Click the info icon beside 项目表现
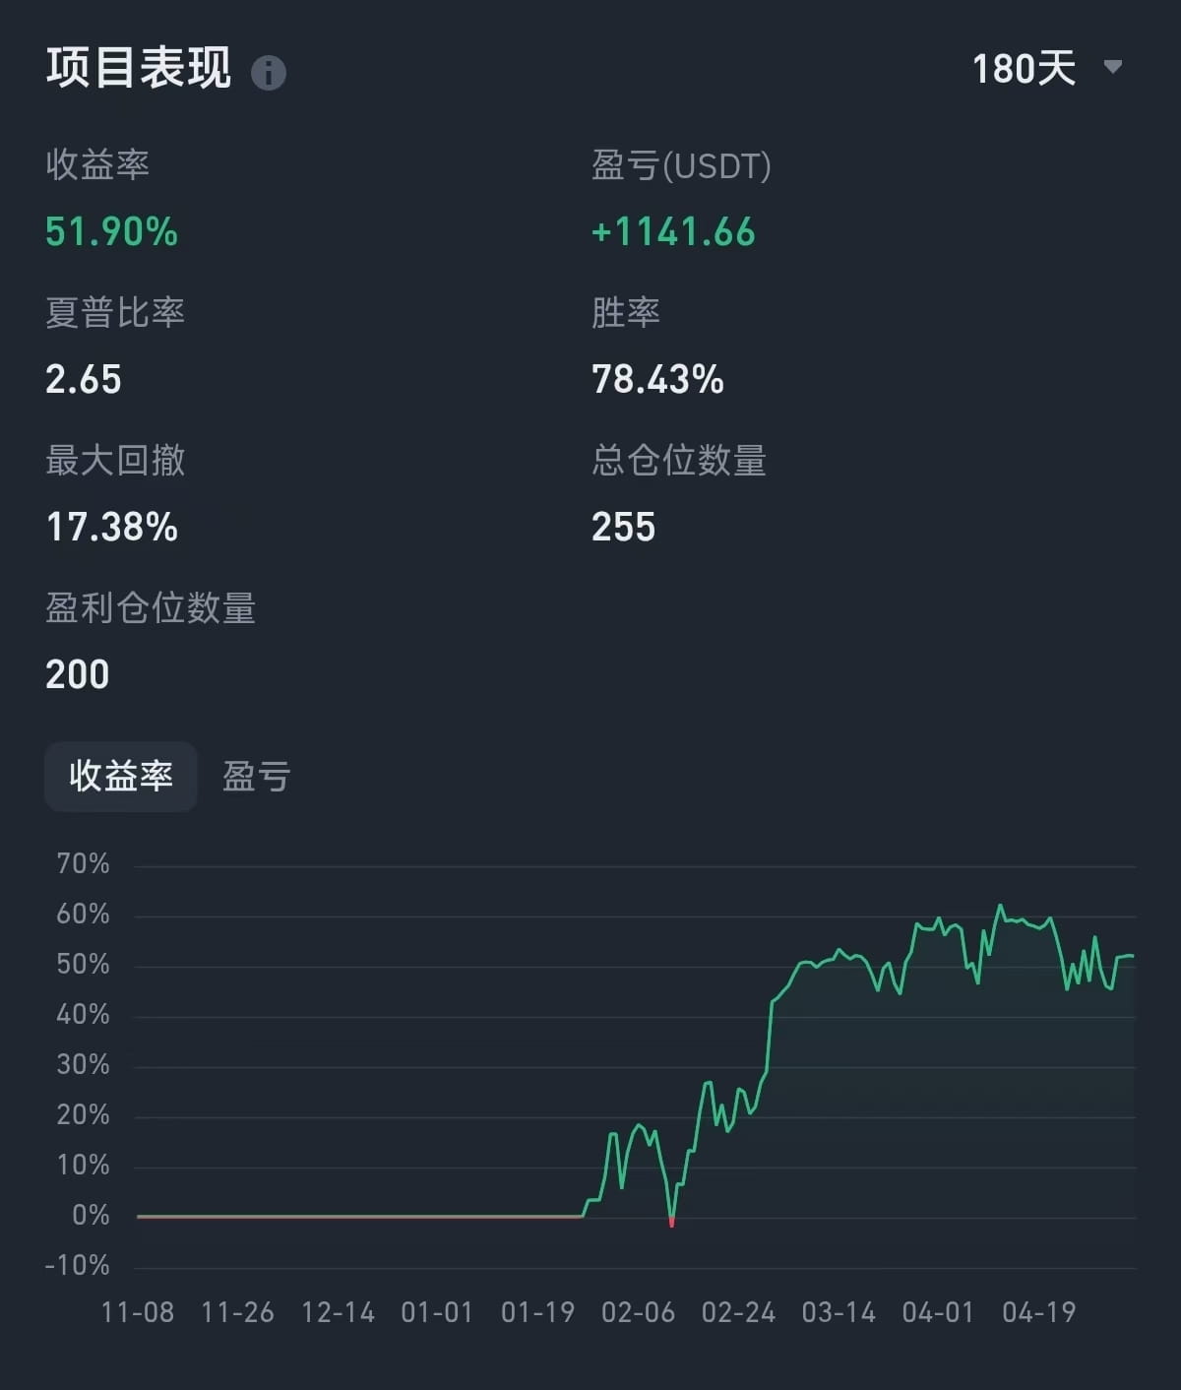The image size is (1181, 1390). [x=269, y=73]
